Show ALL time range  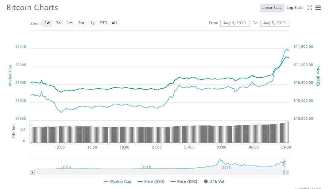(115, 23)
